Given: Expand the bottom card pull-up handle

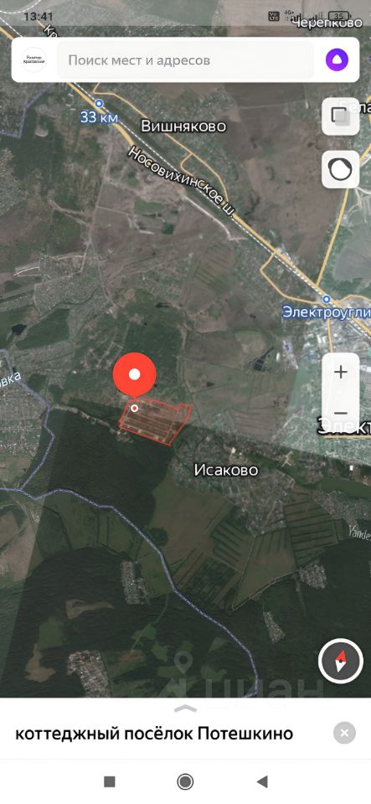Looking at the screenshot, I should 186,709.
